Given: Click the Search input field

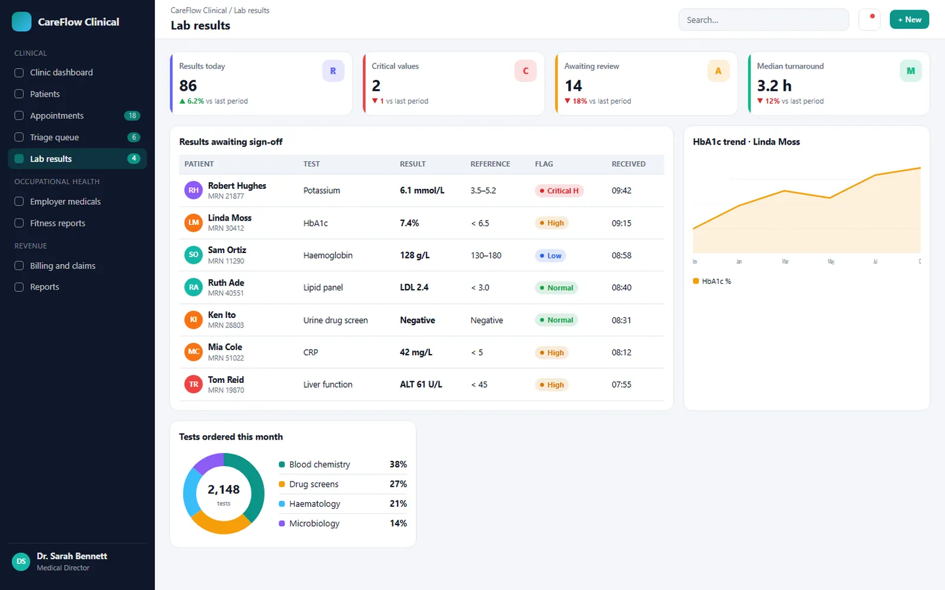Looking at the screenshot, I should click(x=764, y=20).
